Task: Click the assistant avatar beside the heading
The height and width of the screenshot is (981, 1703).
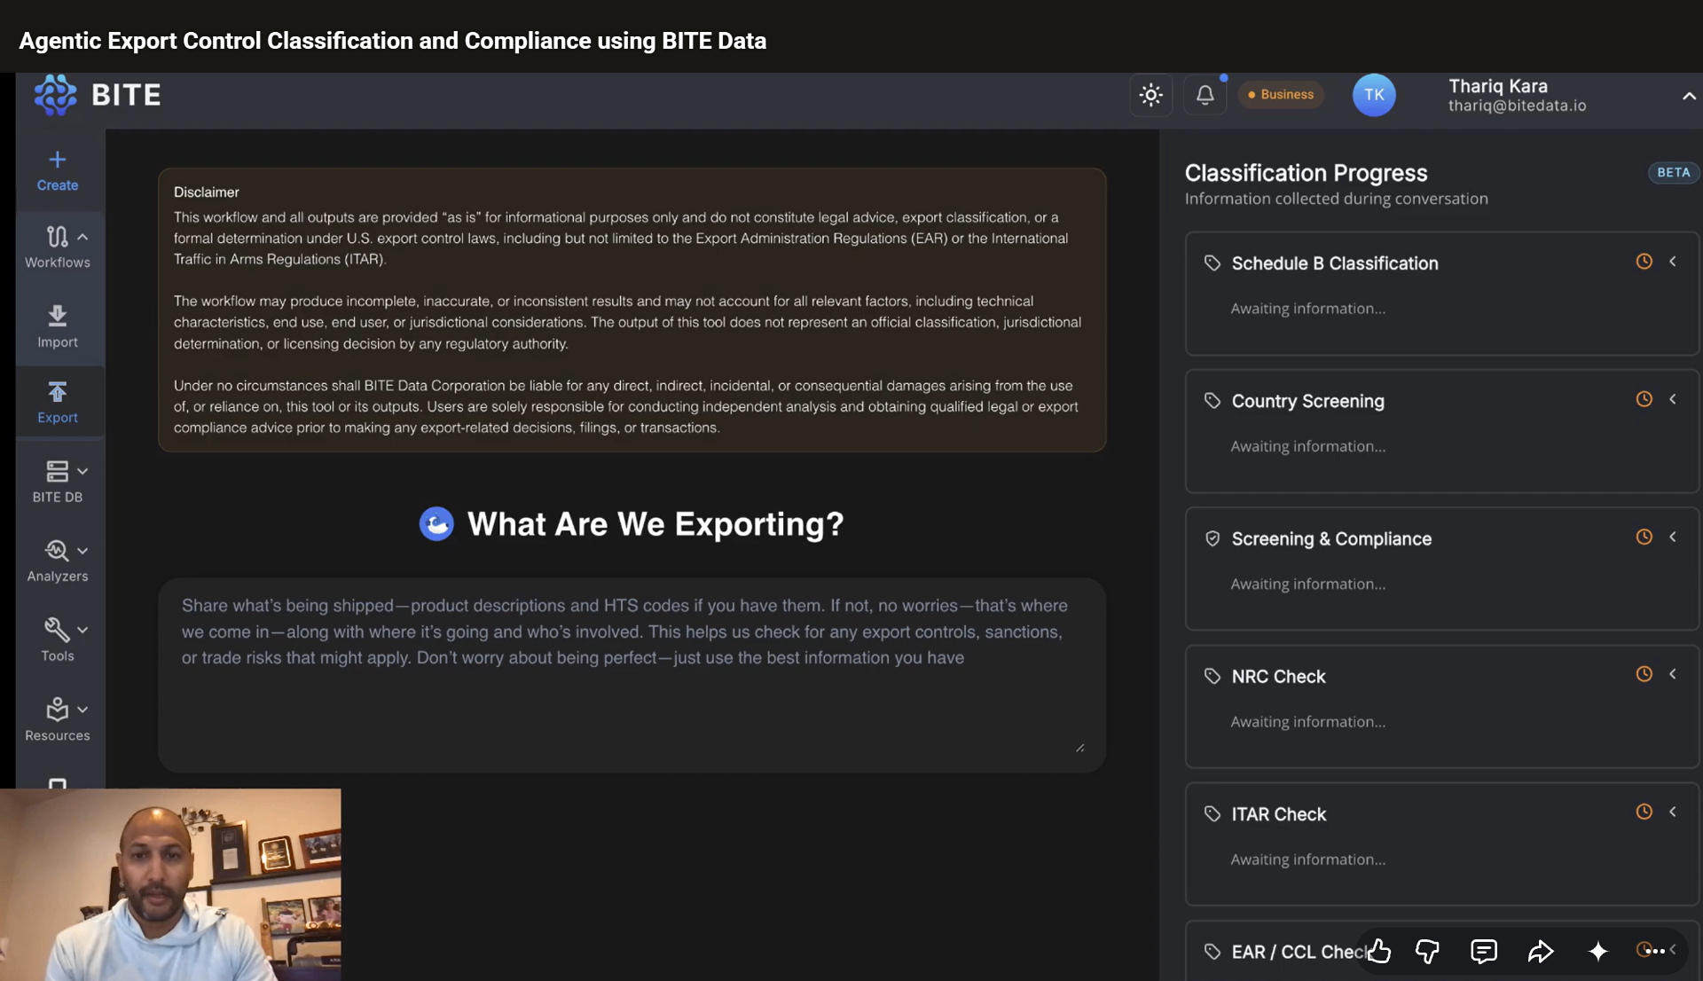Action: [436, 524]
